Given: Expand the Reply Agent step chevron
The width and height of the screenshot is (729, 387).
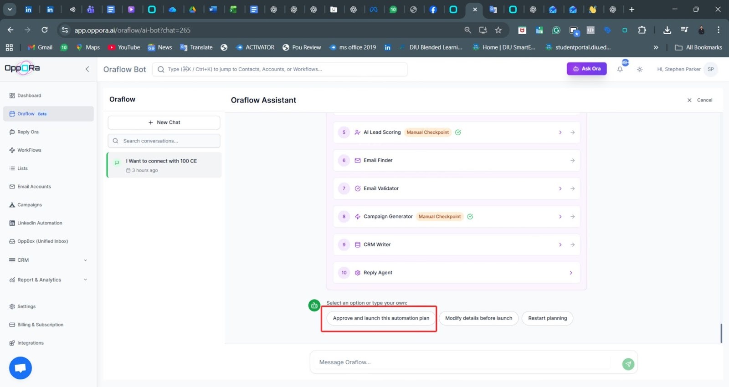Looking at the screenshot, I should tap(570, 273).
